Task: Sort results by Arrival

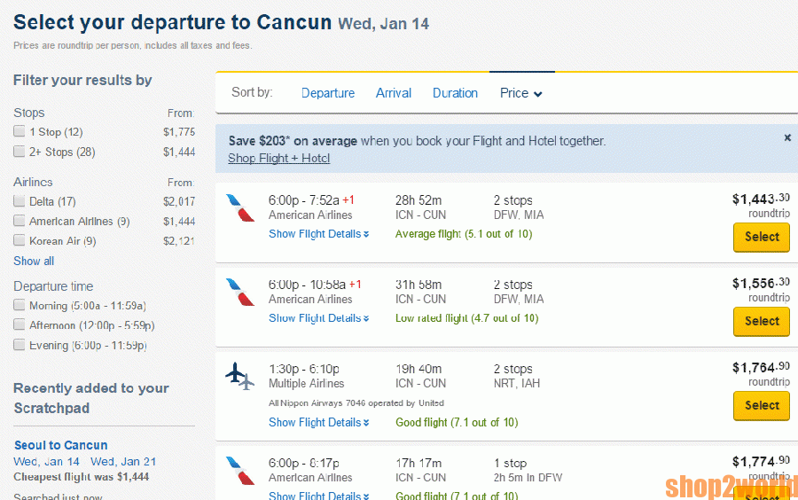Action: coord(393,93)
